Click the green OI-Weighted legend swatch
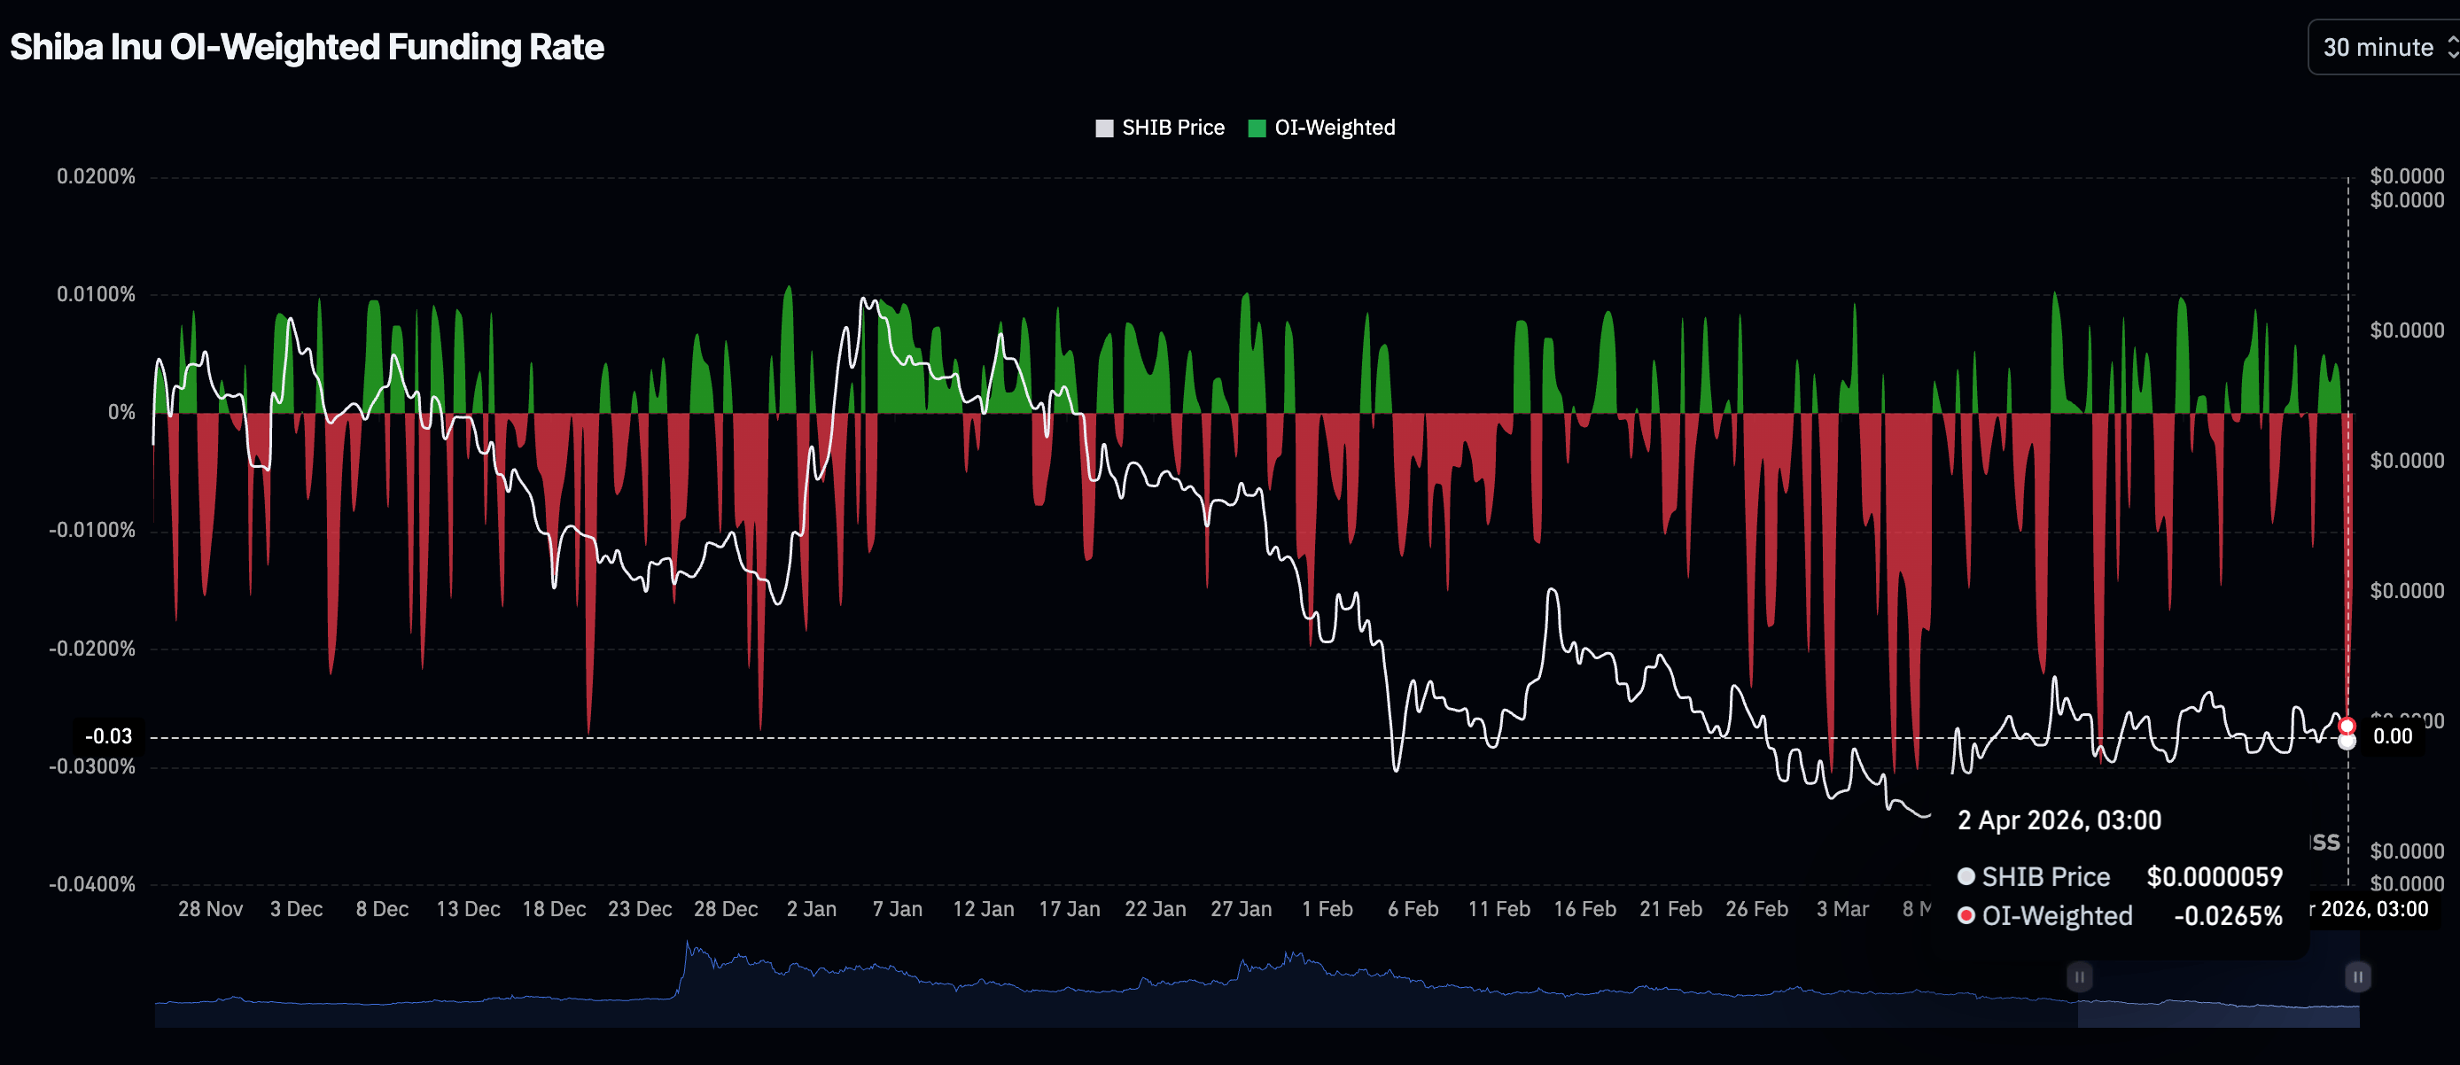The height and width of the screenshot is (1065, 2460). 1257,128
